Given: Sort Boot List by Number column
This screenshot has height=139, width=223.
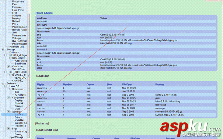Looking at the screenshot, I should (67, 85).
